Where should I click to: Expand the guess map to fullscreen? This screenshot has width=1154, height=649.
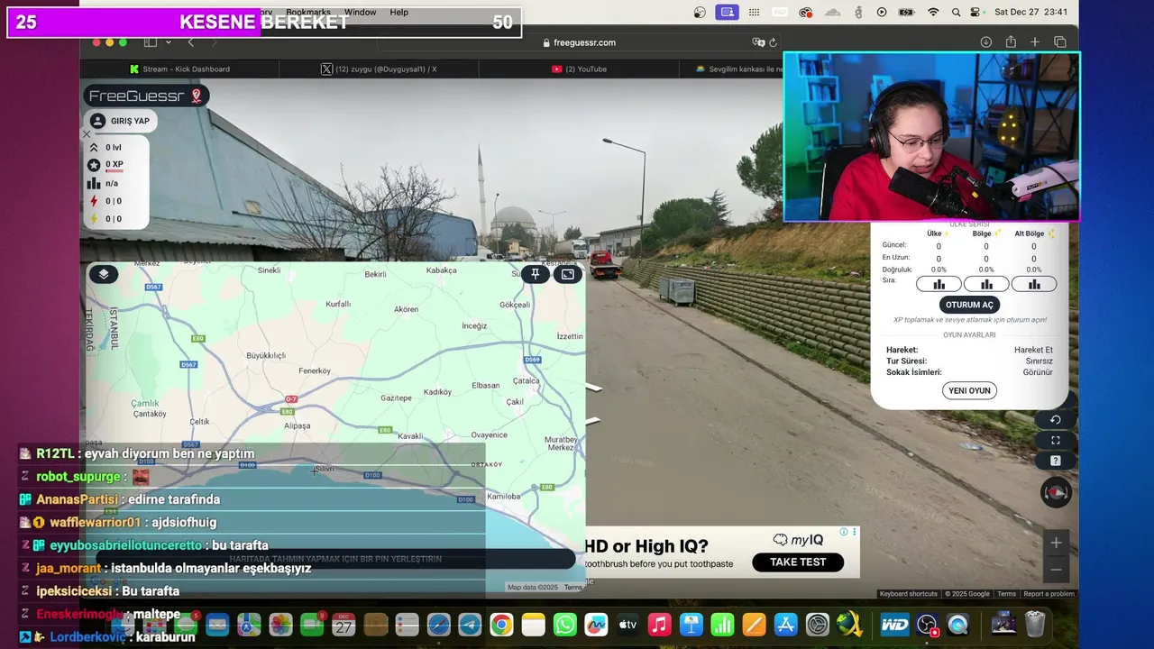pos(568,274)
